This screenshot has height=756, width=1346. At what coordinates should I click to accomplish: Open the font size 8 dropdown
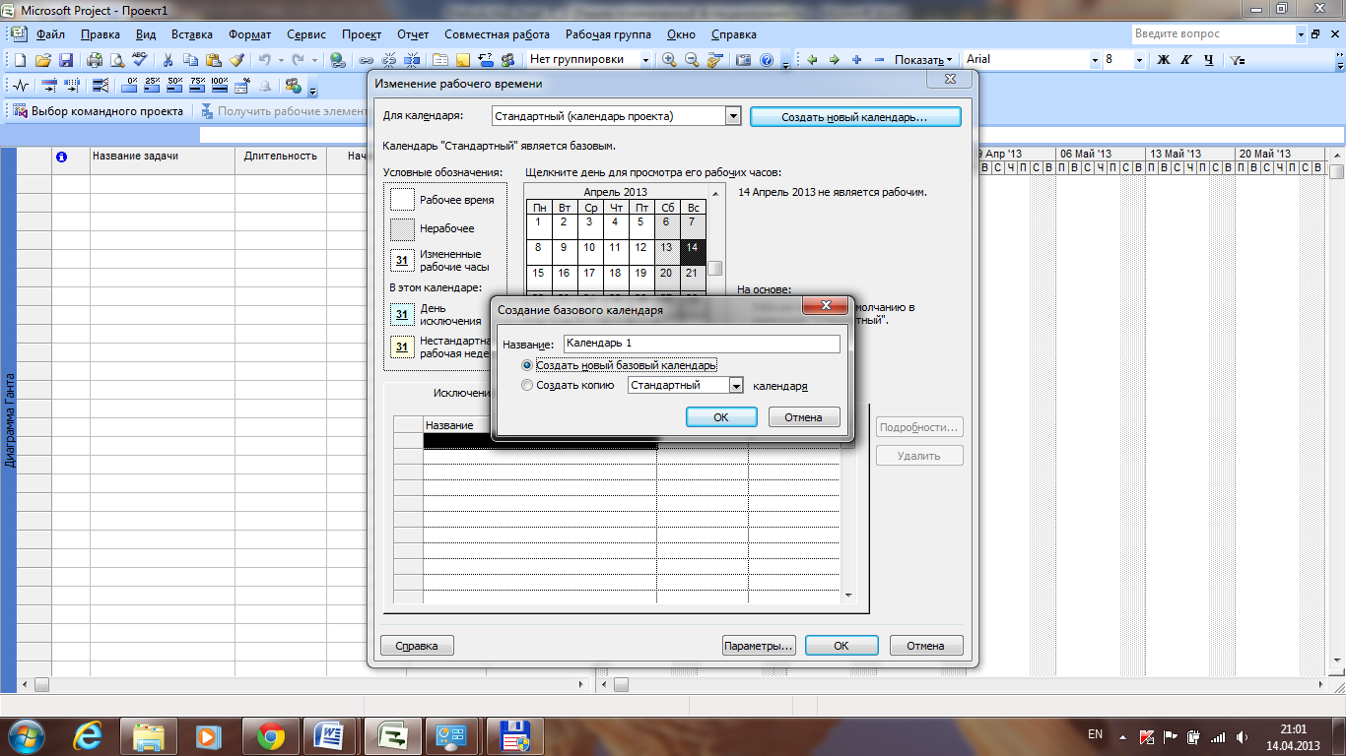click(1139, 59)
